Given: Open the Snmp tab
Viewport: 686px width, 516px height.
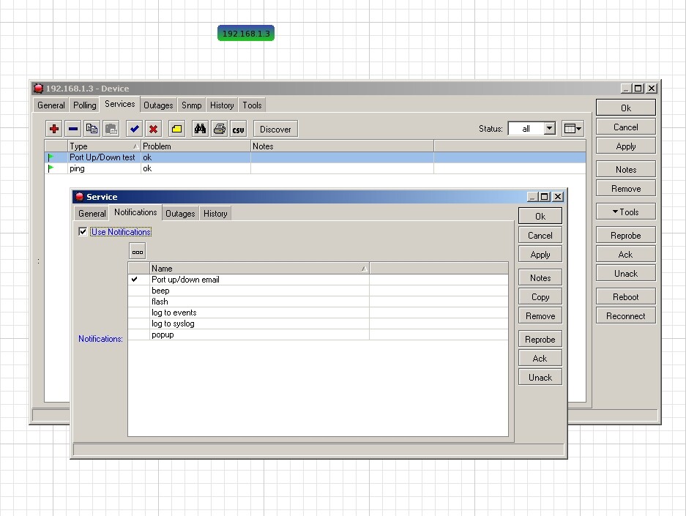Looking at the screenshot, I should pos(192,105).
